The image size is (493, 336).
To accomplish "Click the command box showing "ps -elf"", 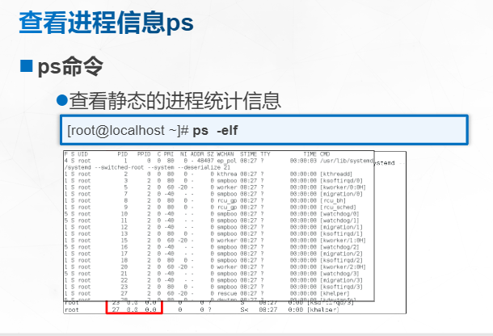I will pyautogui.click(x=264, y=130).
